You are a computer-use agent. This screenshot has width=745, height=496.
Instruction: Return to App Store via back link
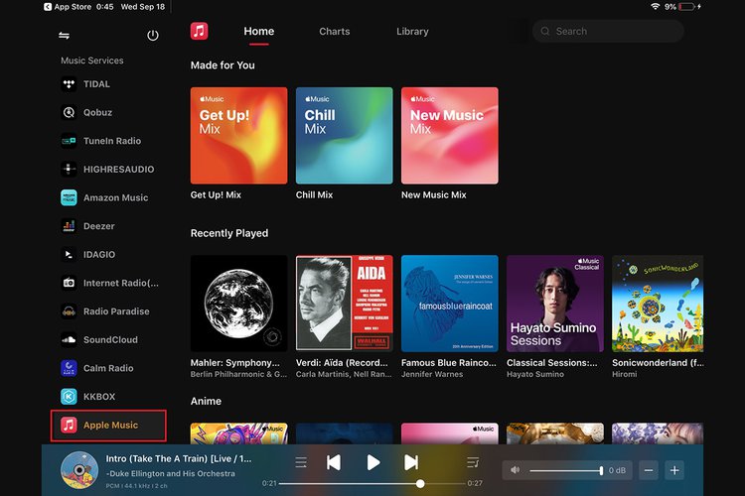click(x=68, y=6)
